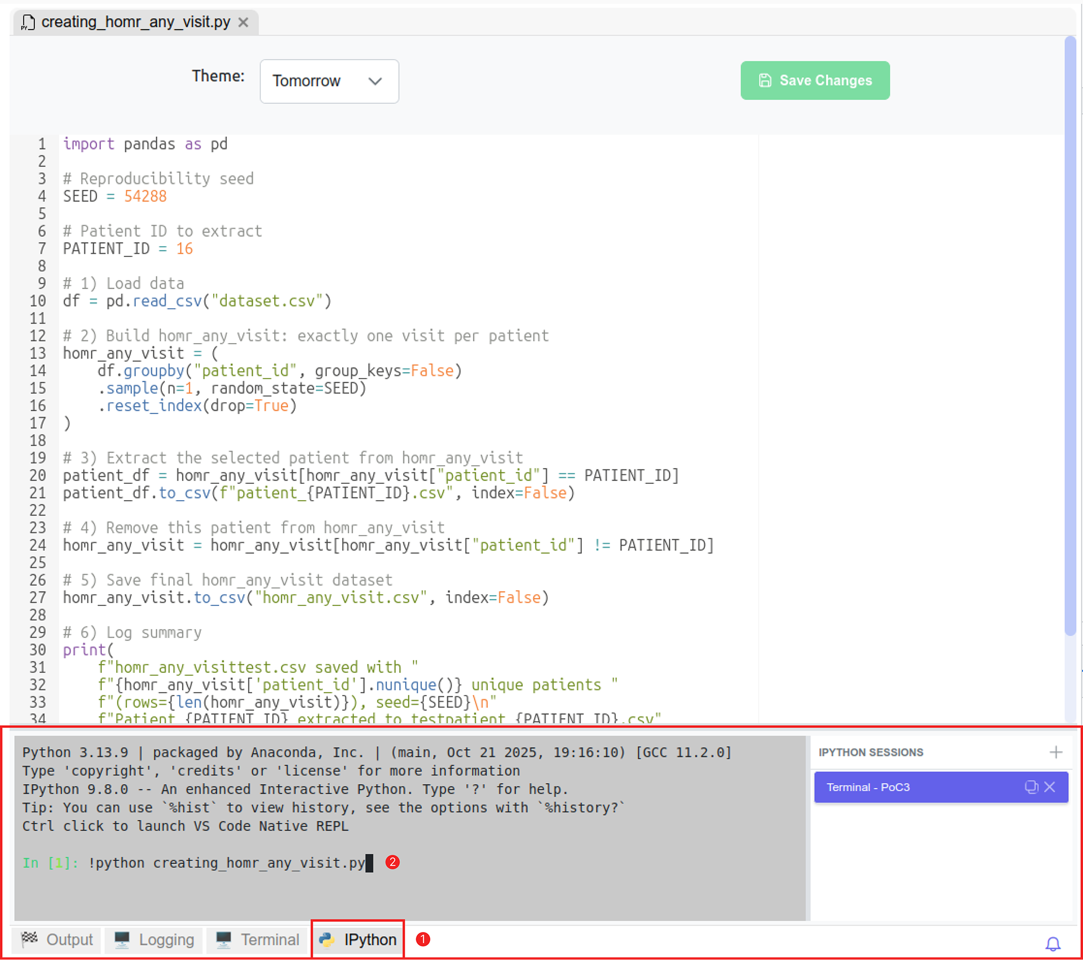
Task: Open the notifications bell
Action: pyautogui.click(x=1052, y=944)
